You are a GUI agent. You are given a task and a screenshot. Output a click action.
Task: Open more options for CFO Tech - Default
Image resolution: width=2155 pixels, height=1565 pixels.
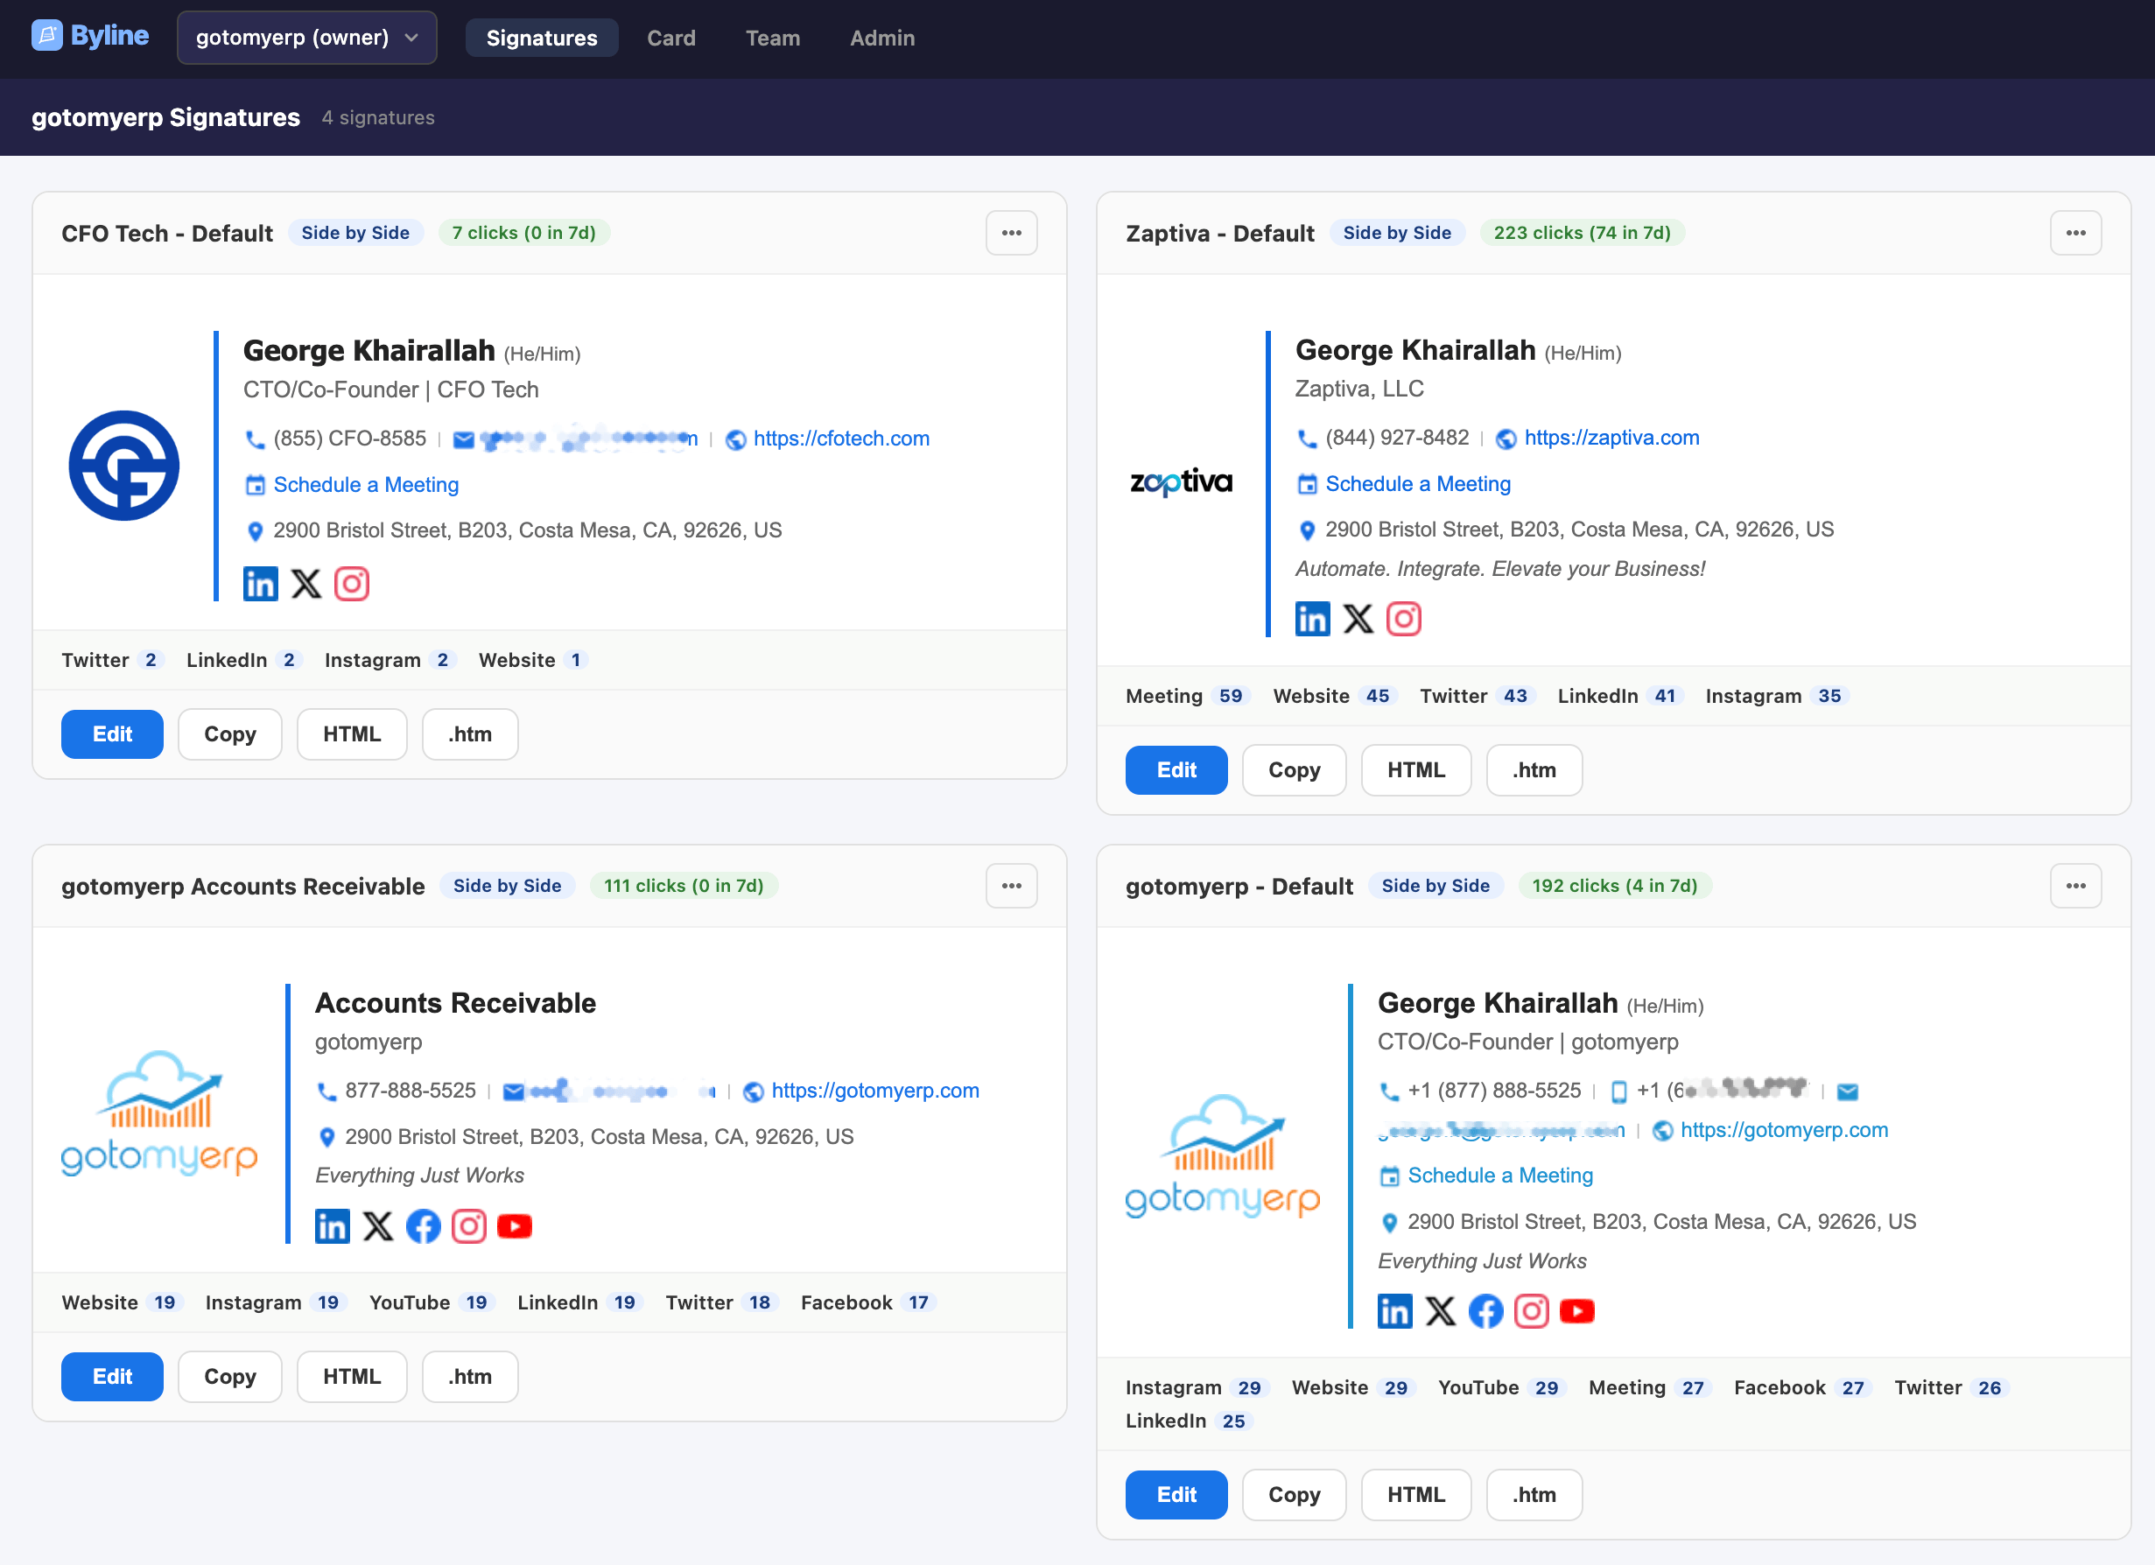point(1011,233)
